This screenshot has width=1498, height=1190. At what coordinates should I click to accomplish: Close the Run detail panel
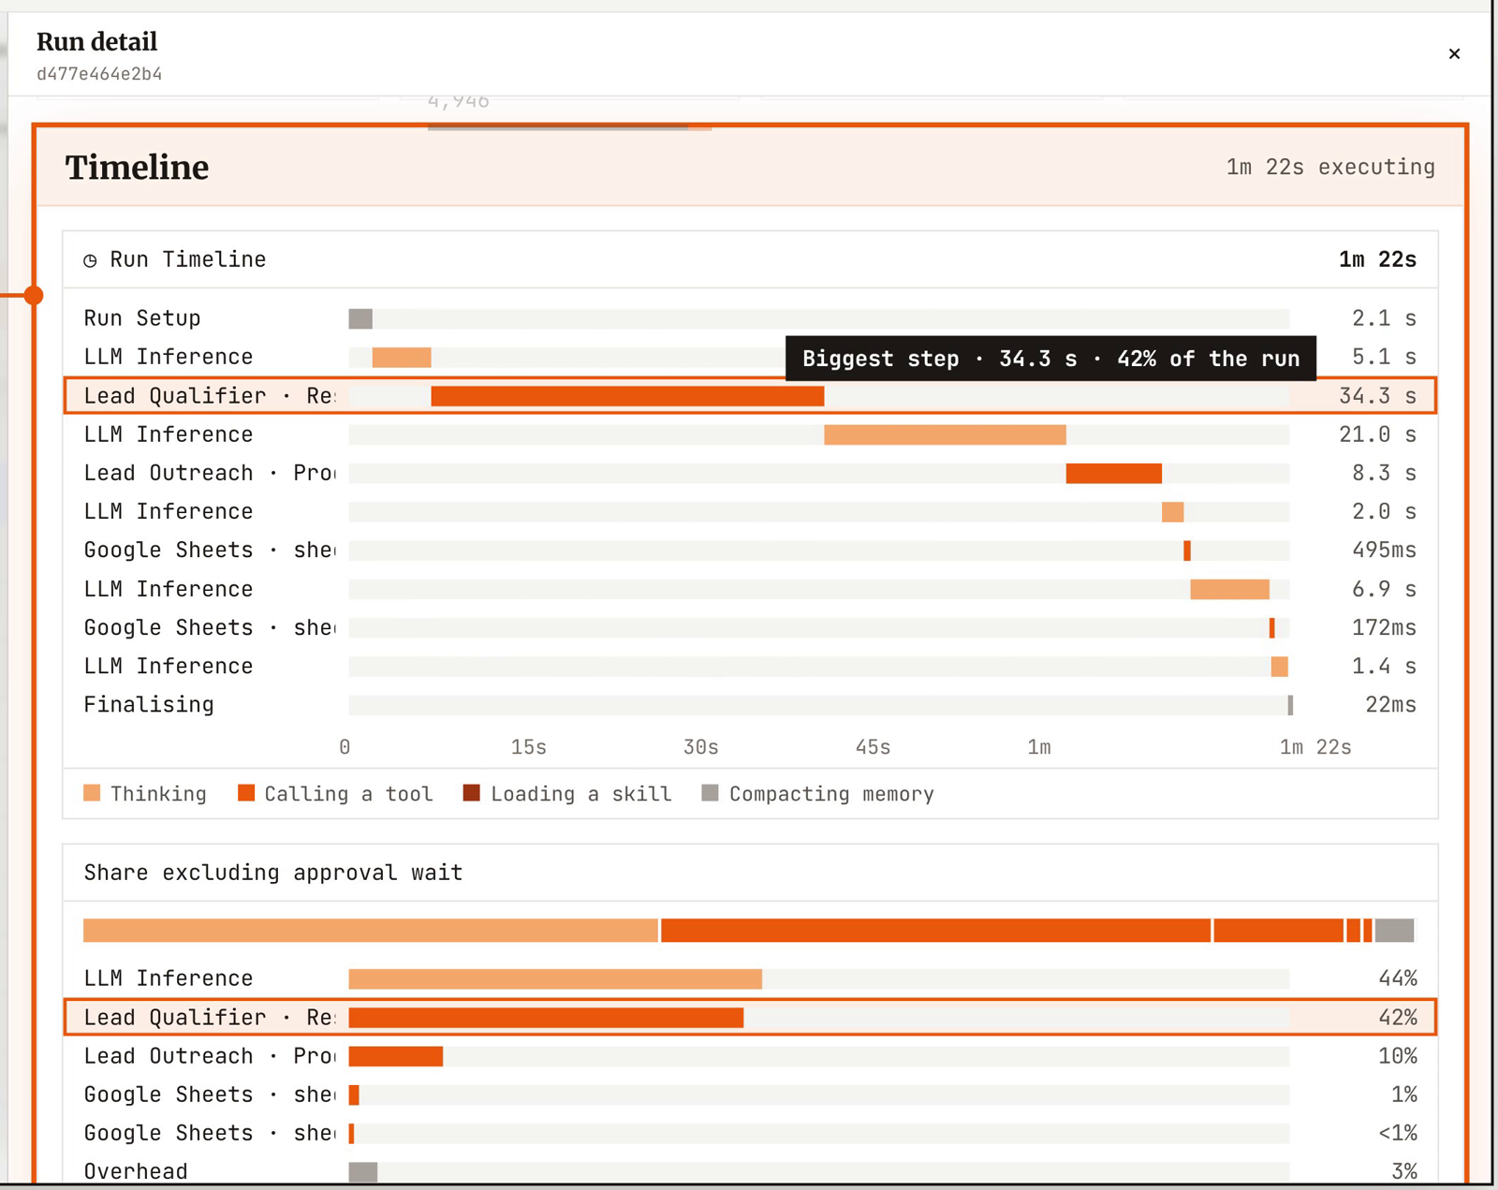point(1454,53)
